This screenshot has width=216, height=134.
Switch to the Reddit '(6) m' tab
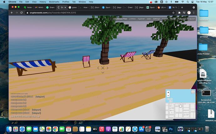tap(162, 7)
